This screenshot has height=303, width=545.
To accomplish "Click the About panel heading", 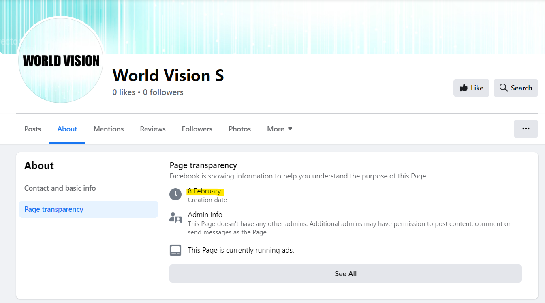I will click(39, 165).
